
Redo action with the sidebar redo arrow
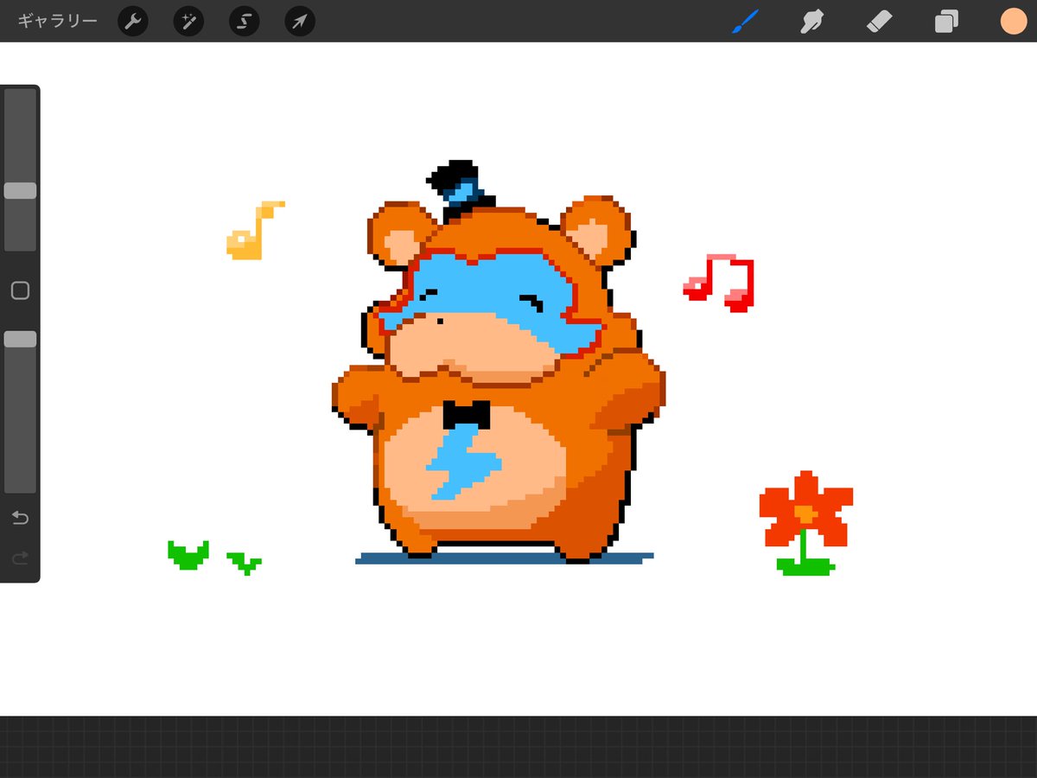20,558
